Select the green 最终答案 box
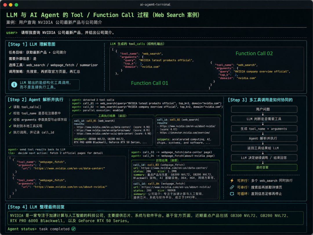 (264, 167)
